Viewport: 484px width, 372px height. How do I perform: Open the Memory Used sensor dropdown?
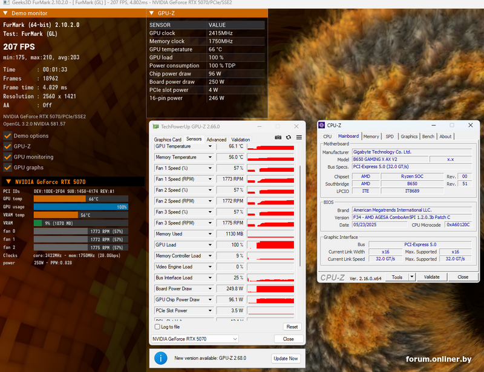[210, 234]
